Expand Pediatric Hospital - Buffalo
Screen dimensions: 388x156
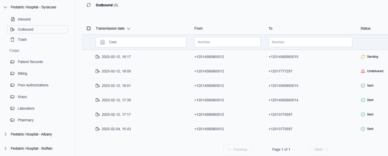(6, 148)
